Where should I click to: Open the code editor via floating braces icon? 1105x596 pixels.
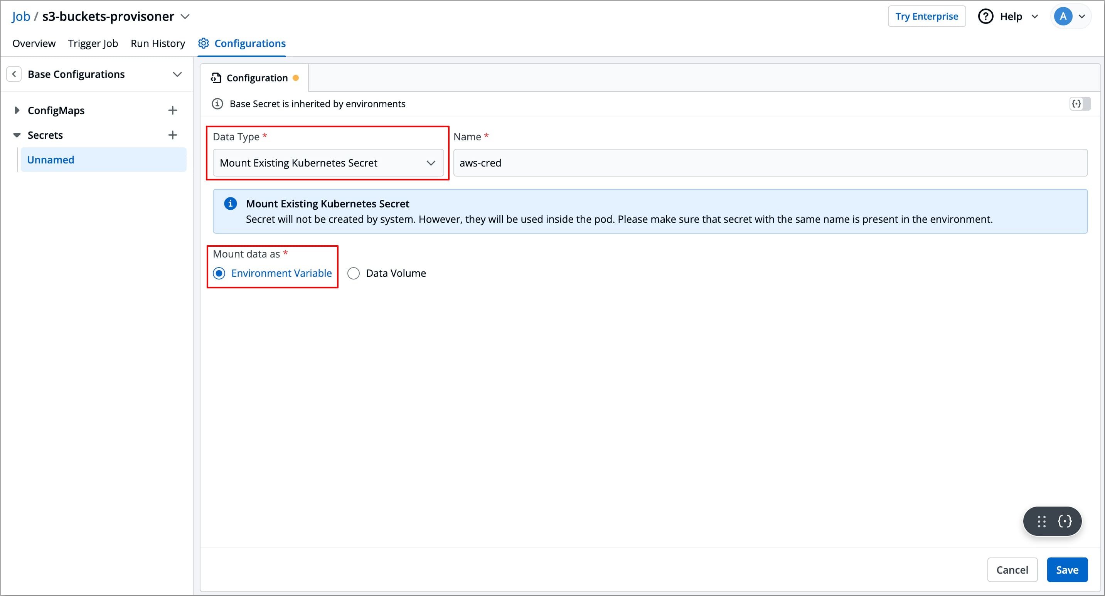(1064, 521)
